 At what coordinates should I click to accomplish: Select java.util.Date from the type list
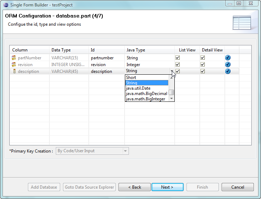[138, 88]
